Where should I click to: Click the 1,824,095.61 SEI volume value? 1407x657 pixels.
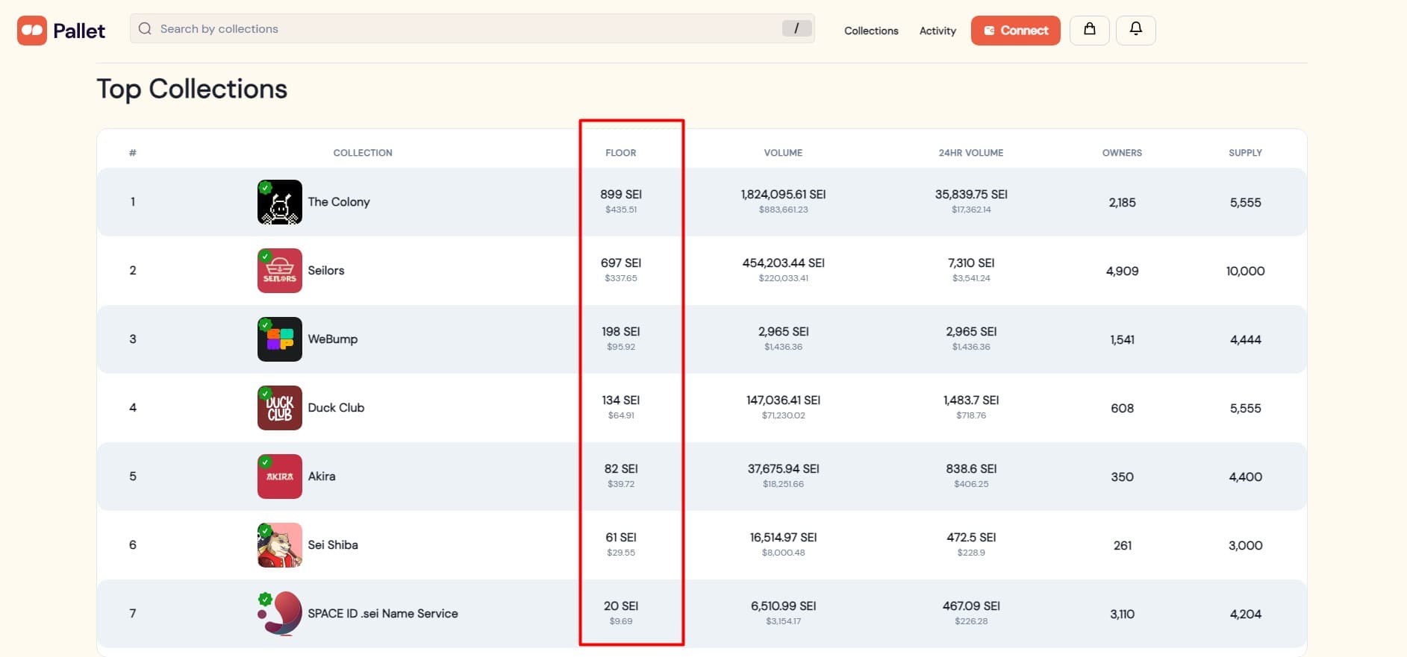coord(783,195)
